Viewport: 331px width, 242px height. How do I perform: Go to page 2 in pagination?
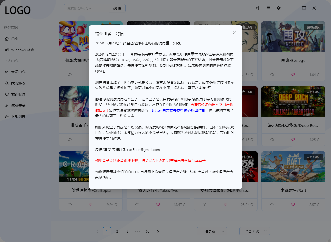coord(117,231)
